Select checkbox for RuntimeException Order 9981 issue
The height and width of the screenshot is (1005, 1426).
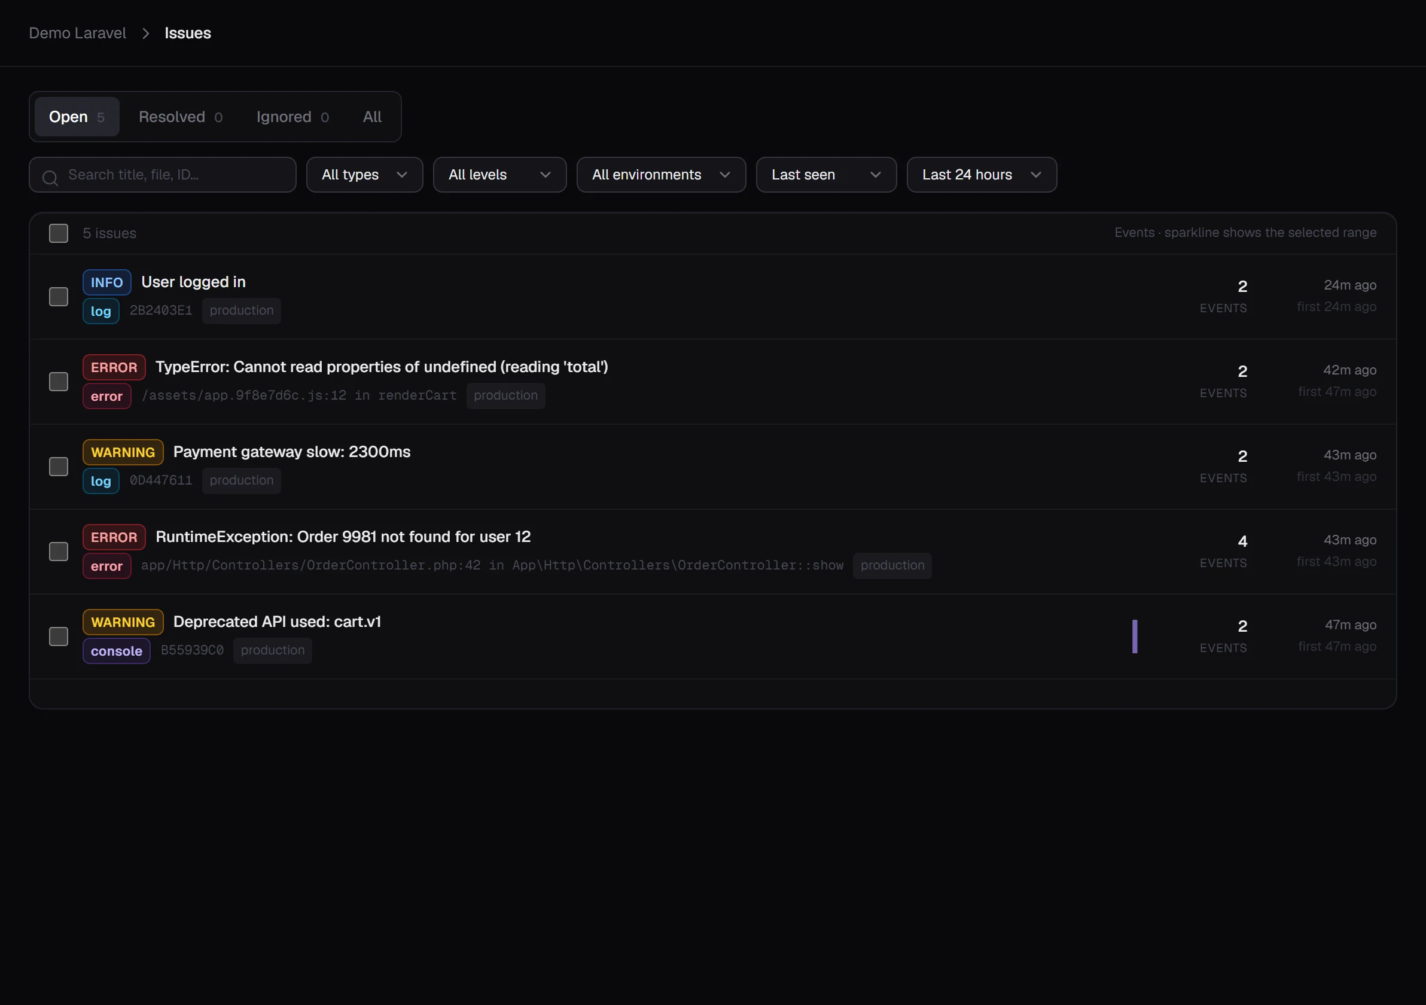[x=59, y=552]
